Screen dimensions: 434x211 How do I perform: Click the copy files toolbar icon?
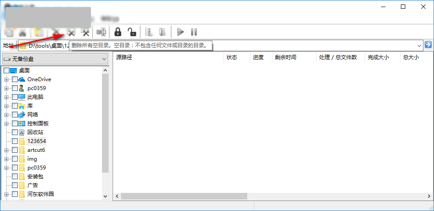click(x=9, y=32)
